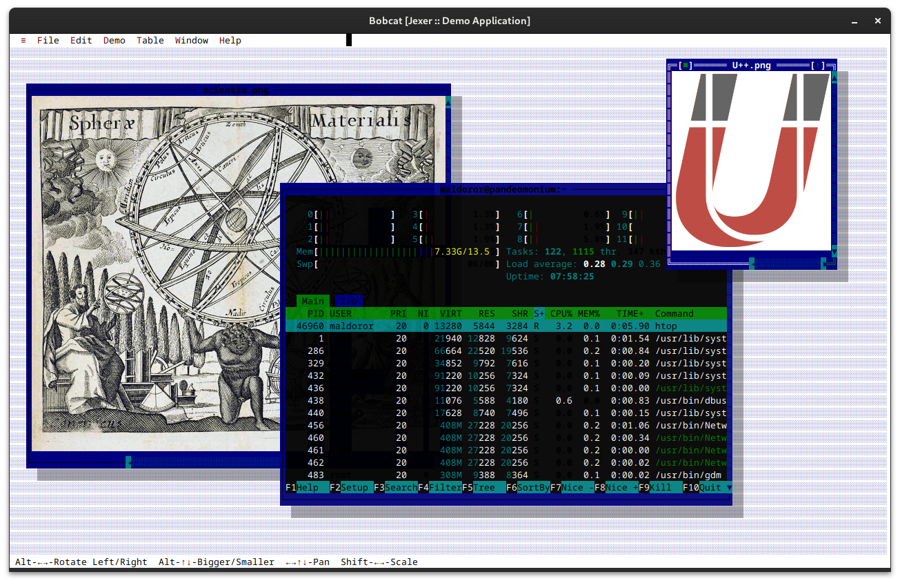
Task: Click the F9 Kill button in htop
Action: click(x=661, y=488)
